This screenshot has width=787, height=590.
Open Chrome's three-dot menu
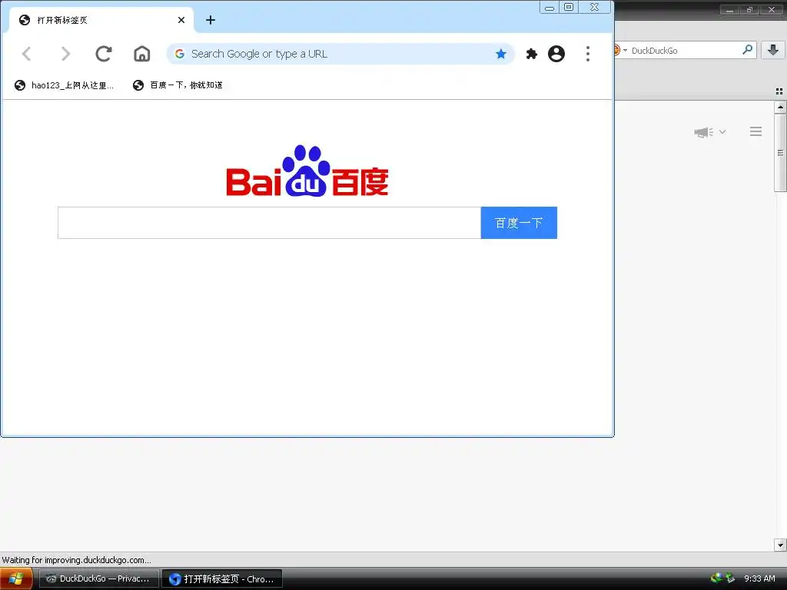[x=588, y=54]
